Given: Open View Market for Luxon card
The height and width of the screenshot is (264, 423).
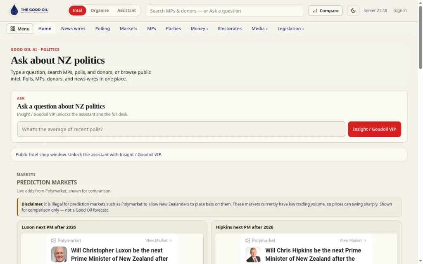Looking at the screenshot, I should 159,240.
